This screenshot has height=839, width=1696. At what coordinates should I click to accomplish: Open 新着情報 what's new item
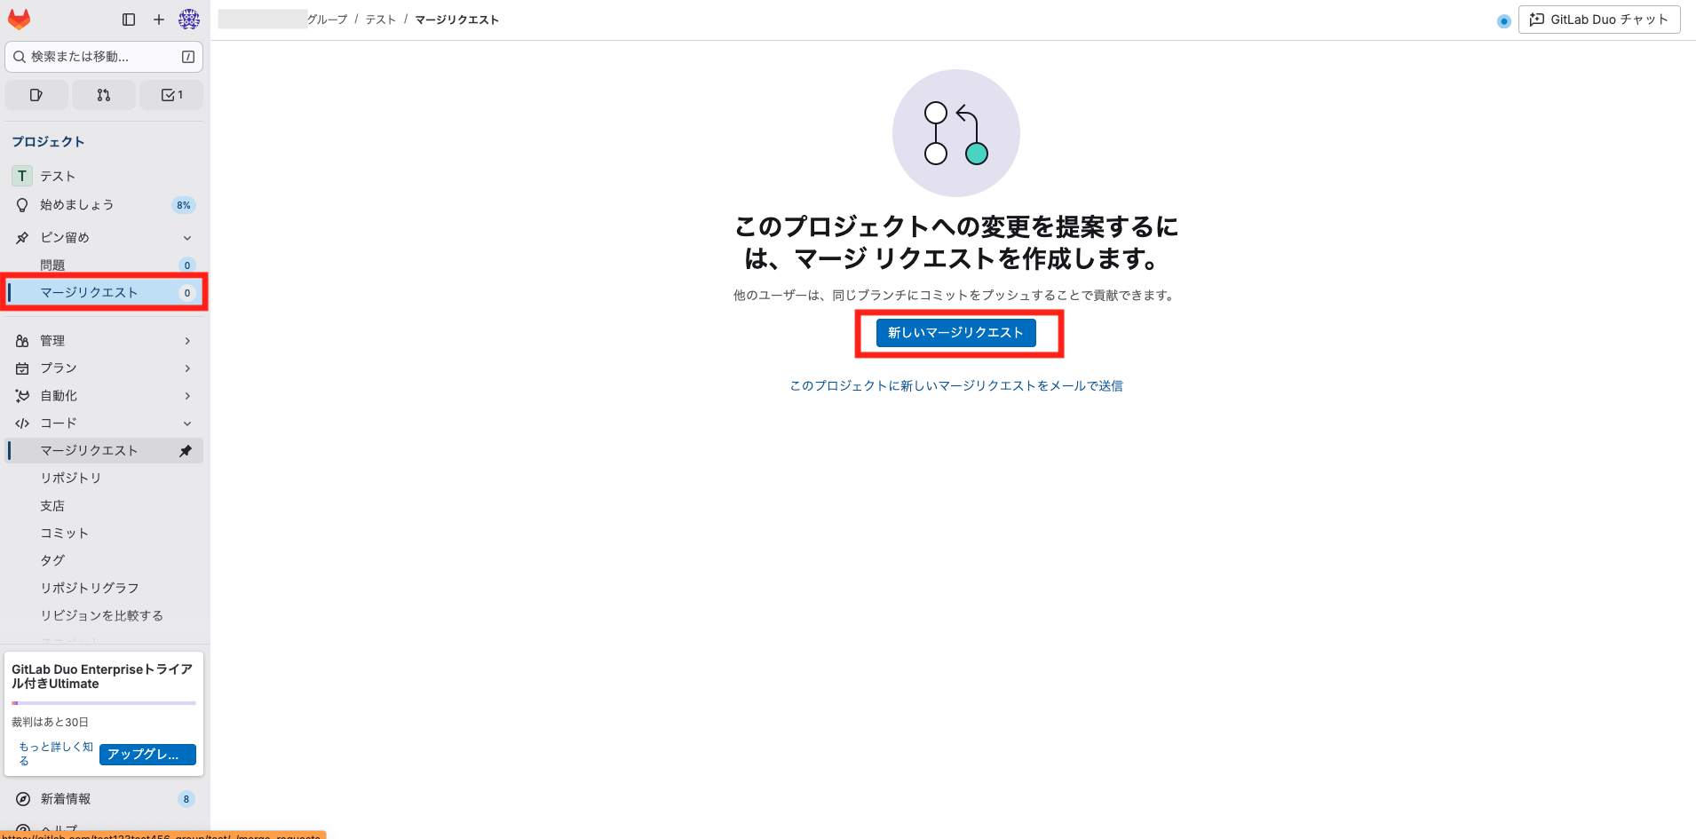[104, 799]
